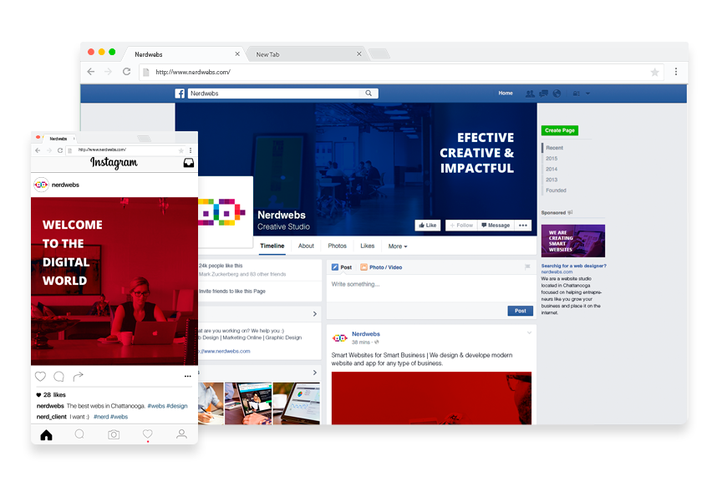Image resolution: width=717 pixels, height=487 pixels.
Task: Open the three-dot menu in the small Instagram browser
Action: click(191, 150)
